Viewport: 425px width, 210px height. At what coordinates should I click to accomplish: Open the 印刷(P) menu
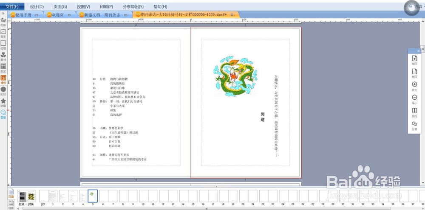[x=107, y=6]
